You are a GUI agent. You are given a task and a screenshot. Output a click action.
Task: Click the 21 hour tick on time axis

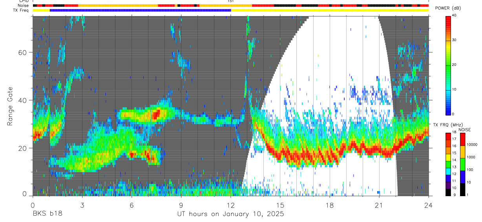(379, 205)
